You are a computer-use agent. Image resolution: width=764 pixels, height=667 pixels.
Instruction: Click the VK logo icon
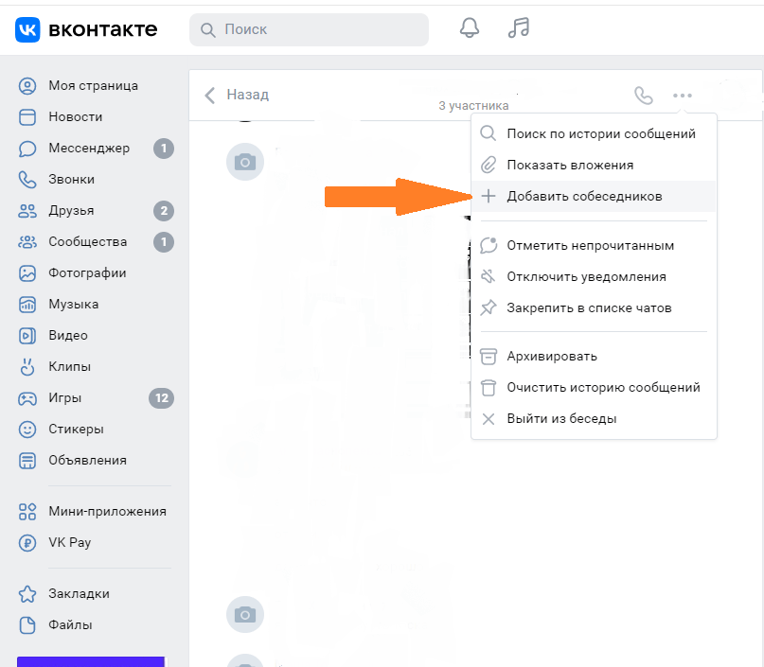[x=27, y=29]
